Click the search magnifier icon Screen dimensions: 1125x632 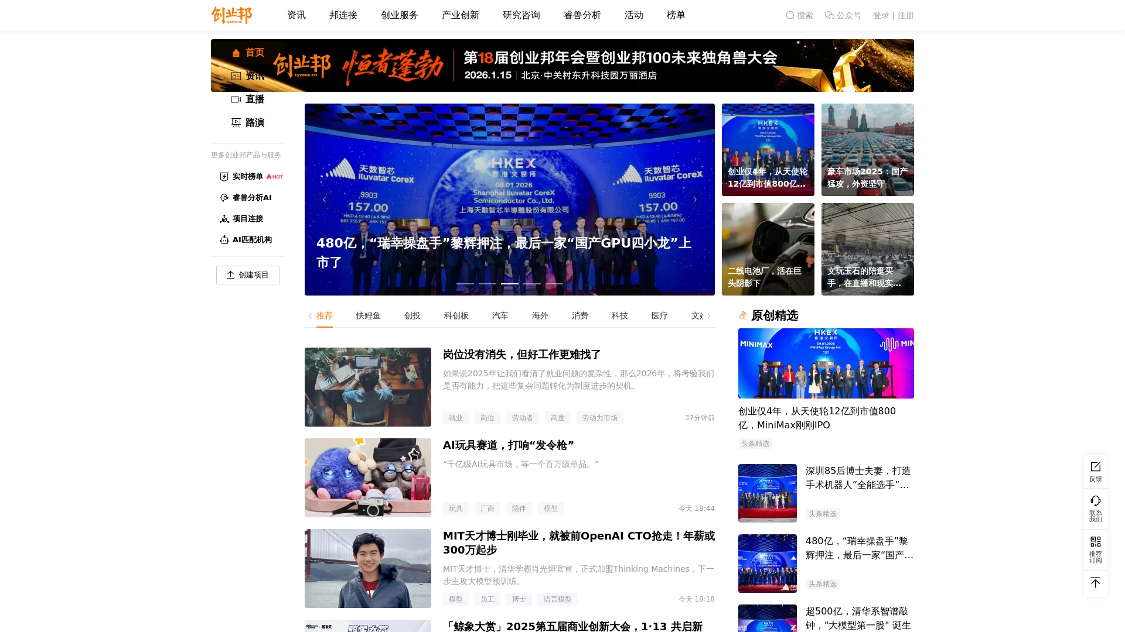pyautogui.click(x=790, y=15)
